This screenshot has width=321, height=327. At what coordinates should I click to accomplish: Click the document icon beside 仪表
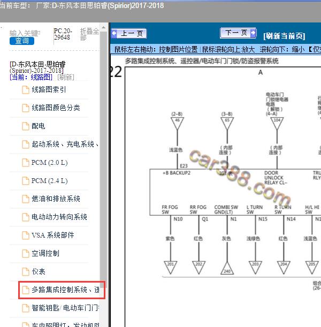26,272
